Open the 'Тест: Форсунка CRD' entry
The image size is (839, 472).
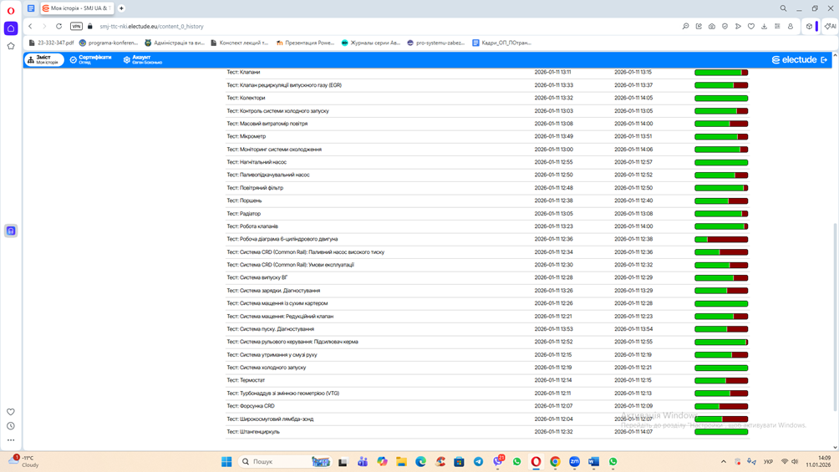coord(250,407)
